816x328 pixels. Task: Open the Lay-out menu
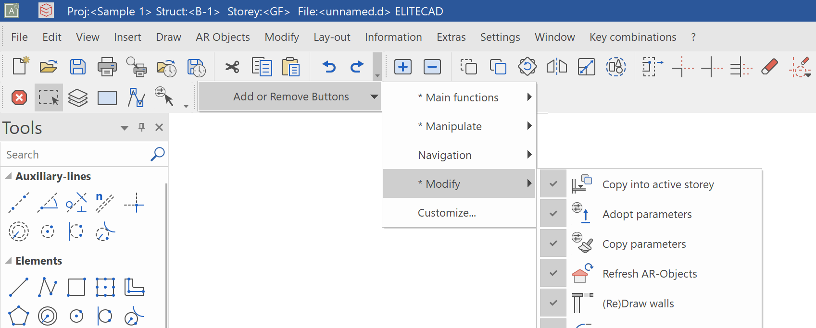[x=332, y=37]
